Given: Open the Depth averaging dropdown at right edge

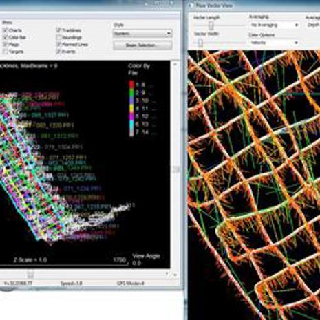Looking at the screenshot, I should pos(313,25).
